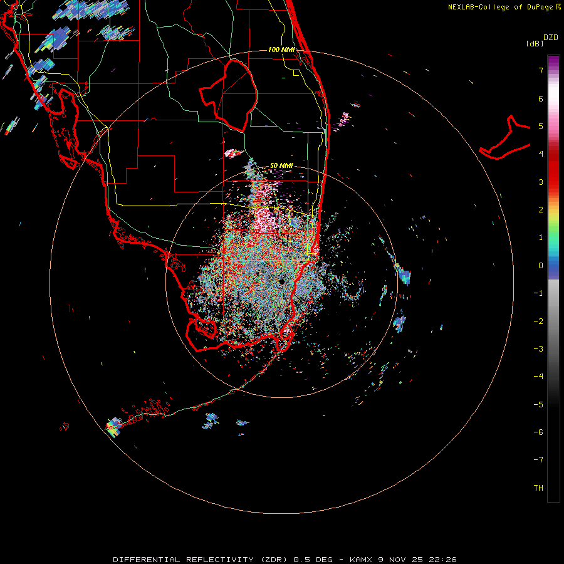The height and width of the screenshot is (564, 564).
Task: Click the [dB] units label
Action: (535, 43)
